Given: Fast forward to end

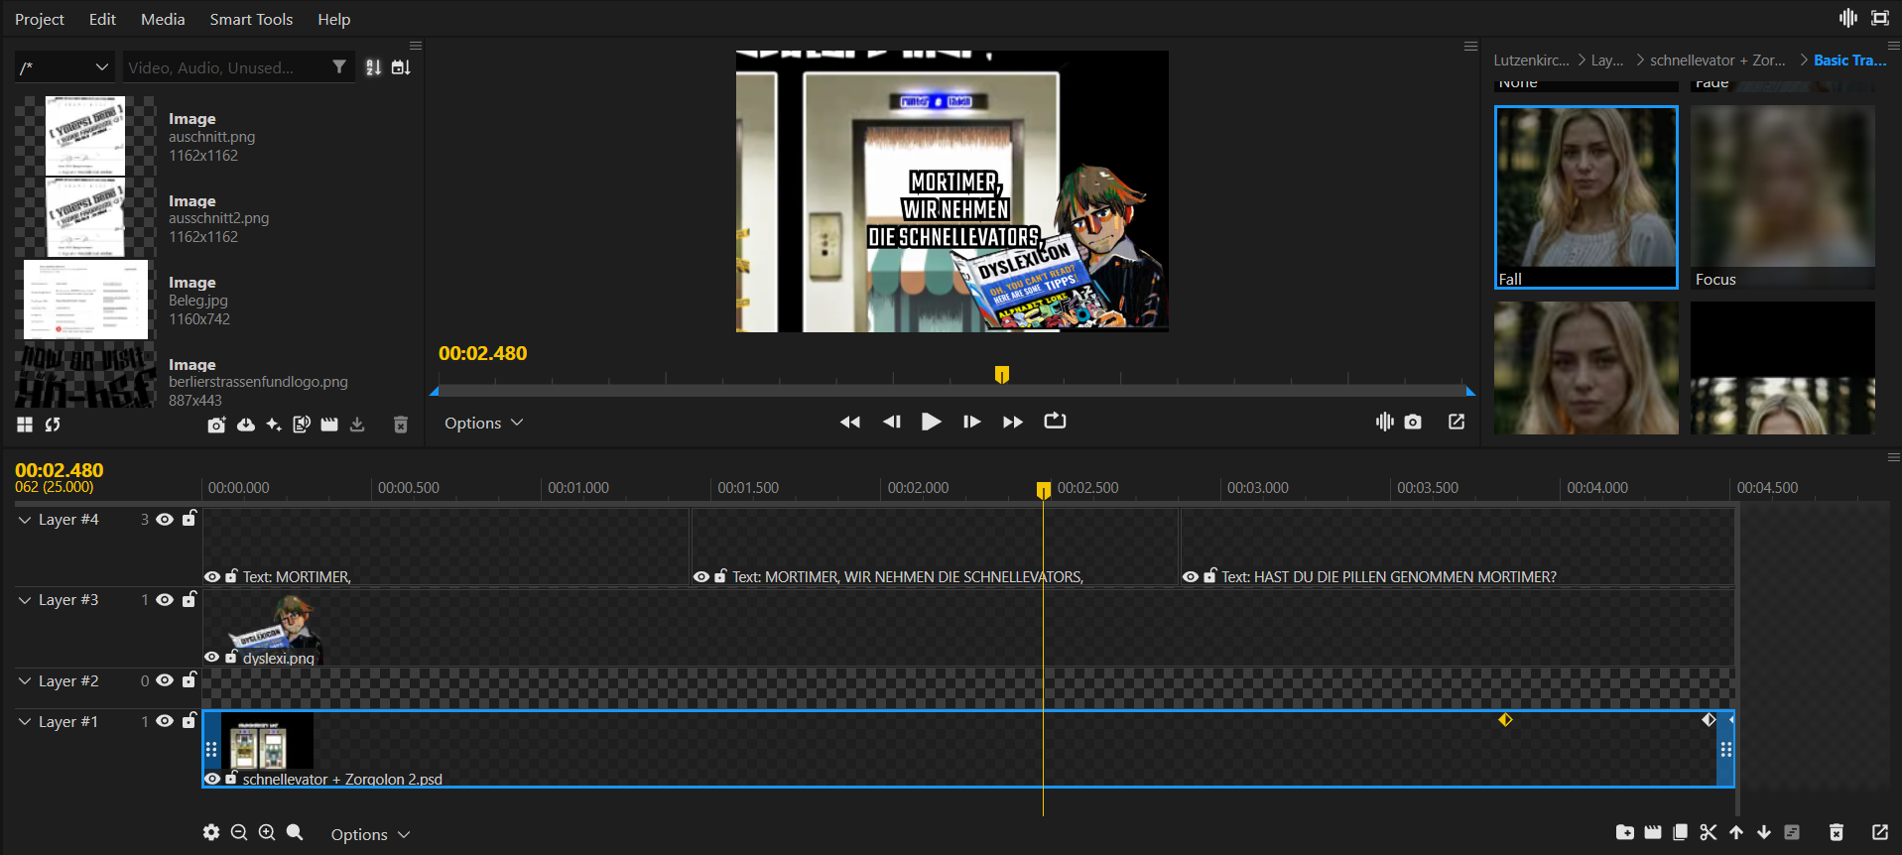Looking at the screenshot, I should coord(1012,422).
